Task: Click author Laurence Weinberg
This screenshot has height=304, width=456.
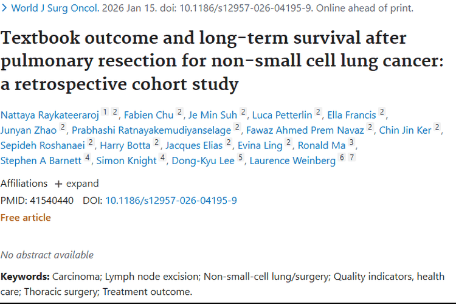Action: 292,161
